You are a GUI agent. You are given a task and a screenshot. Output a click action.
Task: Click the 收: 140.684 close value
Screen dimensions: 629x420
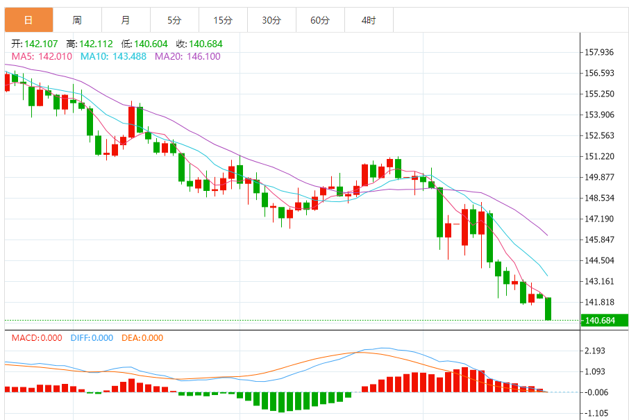click(x=199, y=44)
